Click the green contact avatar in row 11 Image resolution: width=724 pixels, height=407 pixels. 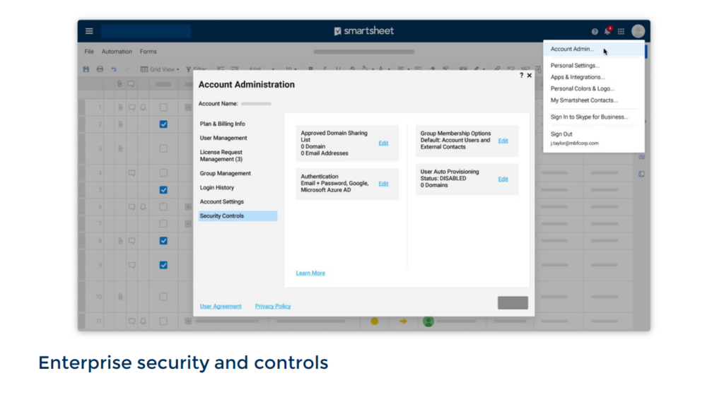coord(428,321)
